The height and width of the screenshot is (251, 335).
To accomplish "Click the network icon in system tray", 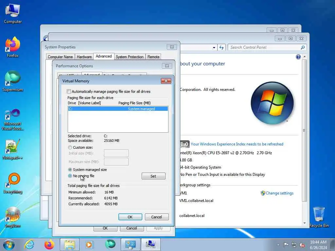I will tap(294, 245).
